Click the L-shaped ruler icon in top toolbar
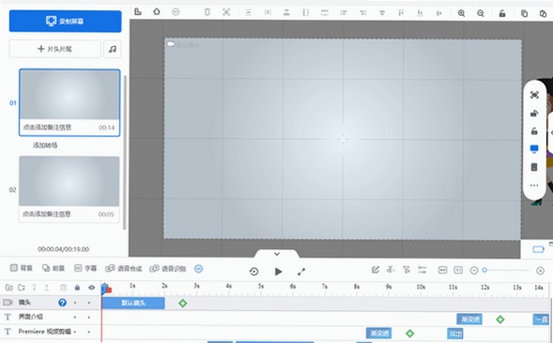Viewport: 553px width, 343px height. click(138, 11)
